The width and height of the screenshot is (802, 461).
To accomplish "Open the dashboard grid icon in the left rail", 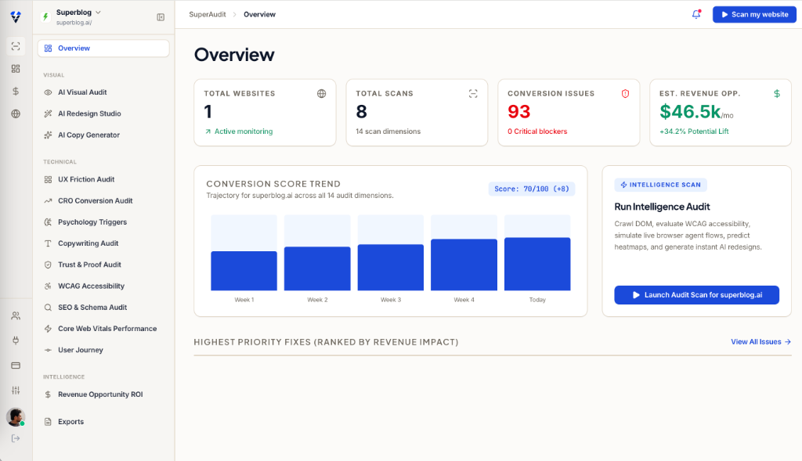I will 16,69.
